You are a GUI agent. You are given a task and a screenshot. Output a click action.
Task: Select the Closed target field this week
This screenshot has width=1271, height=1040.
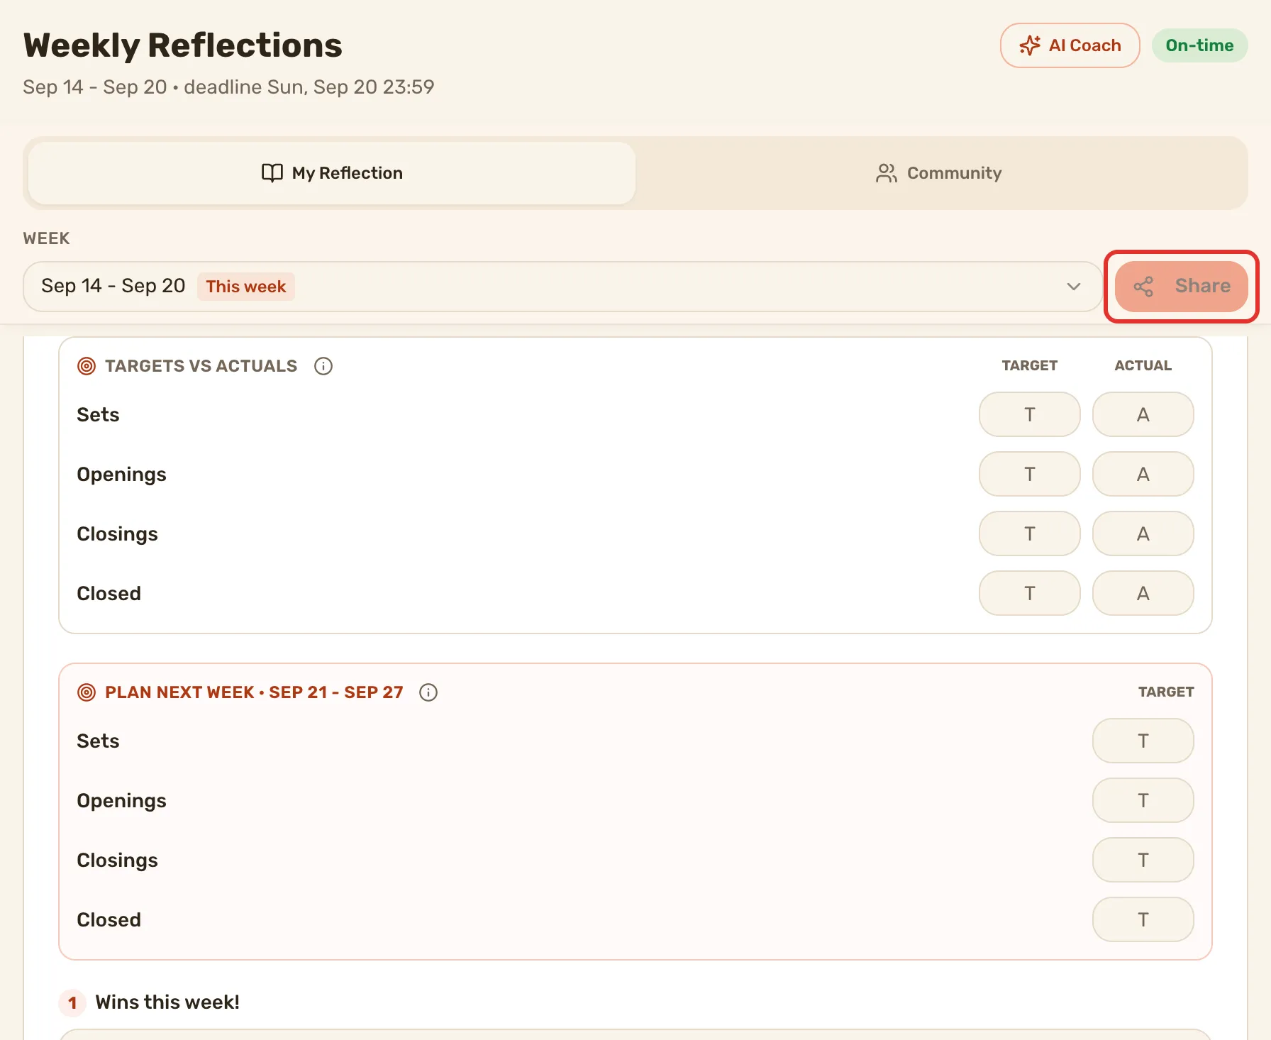(1030, 593)
